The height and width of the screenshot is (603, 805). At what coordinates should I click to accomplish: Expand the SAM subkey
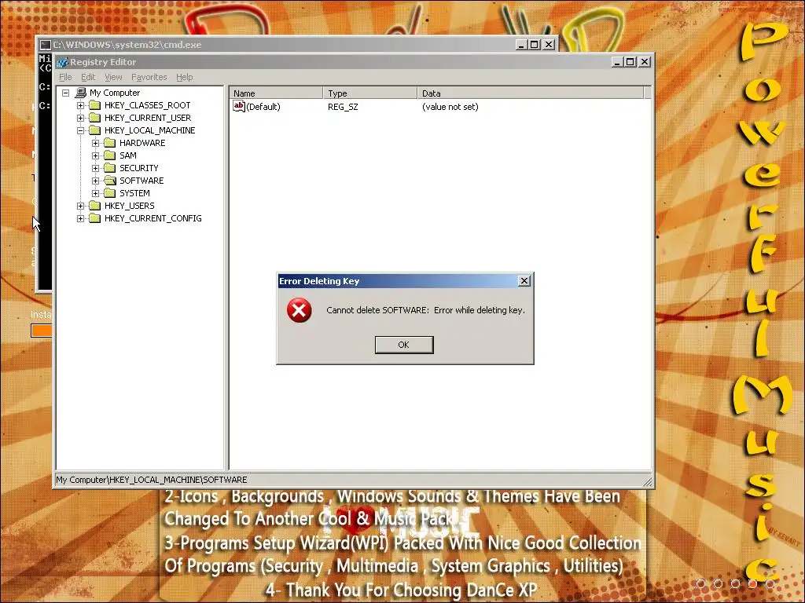pyautogui.click(x=95, y=156)
